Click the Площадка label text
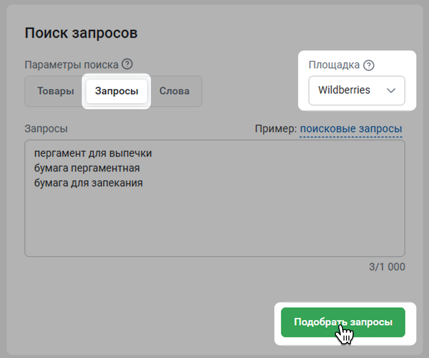 coord(334,65)
